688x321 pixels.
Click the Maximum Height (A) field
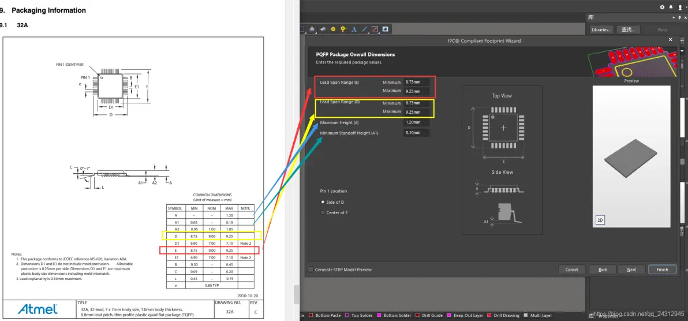coord(416,122)
